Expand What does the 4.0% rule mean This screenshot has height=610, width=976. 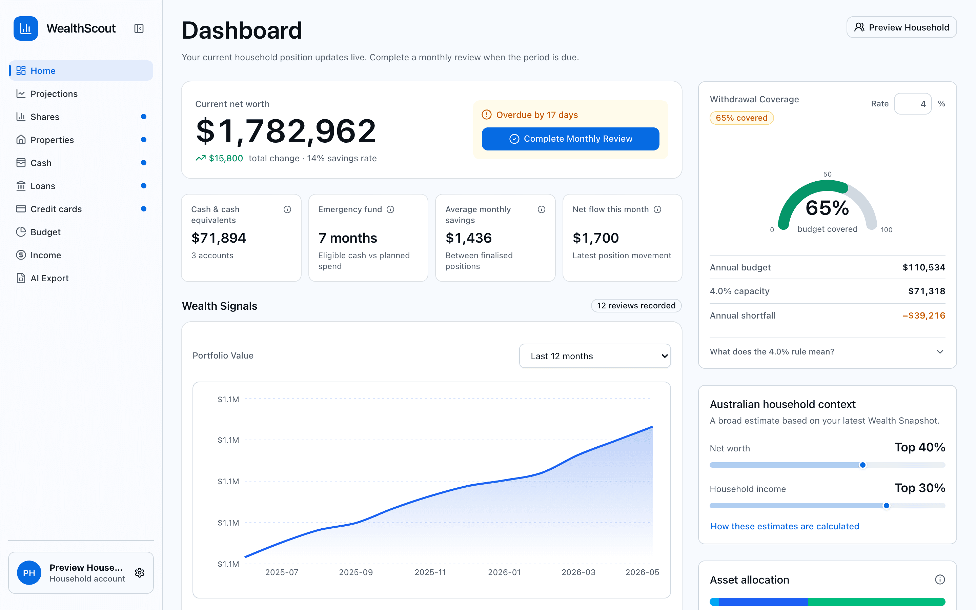(x=827, y=352)
